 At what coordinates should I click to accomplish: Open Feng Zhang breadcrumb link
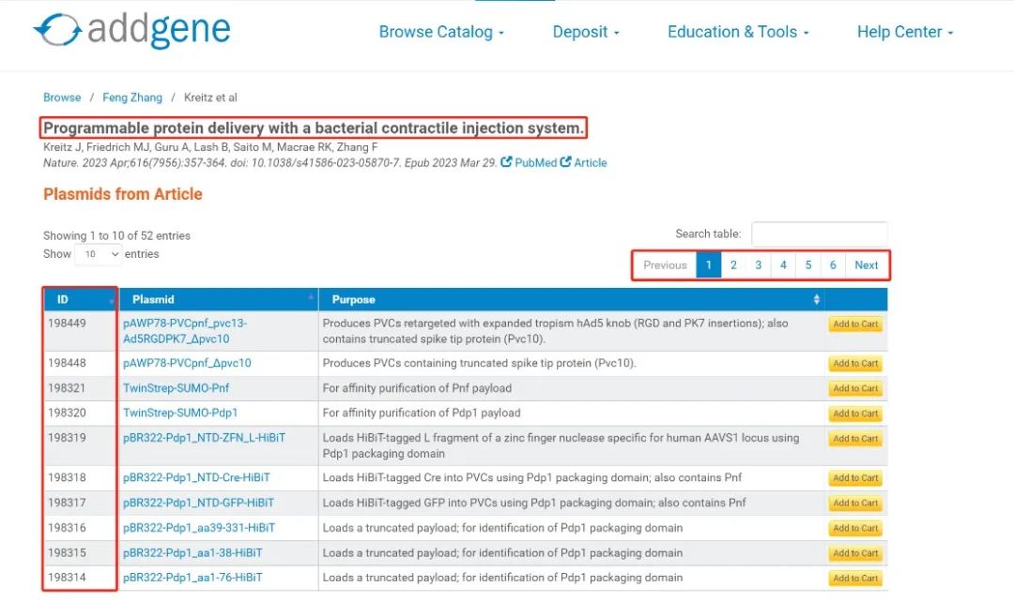coord(132,98)
